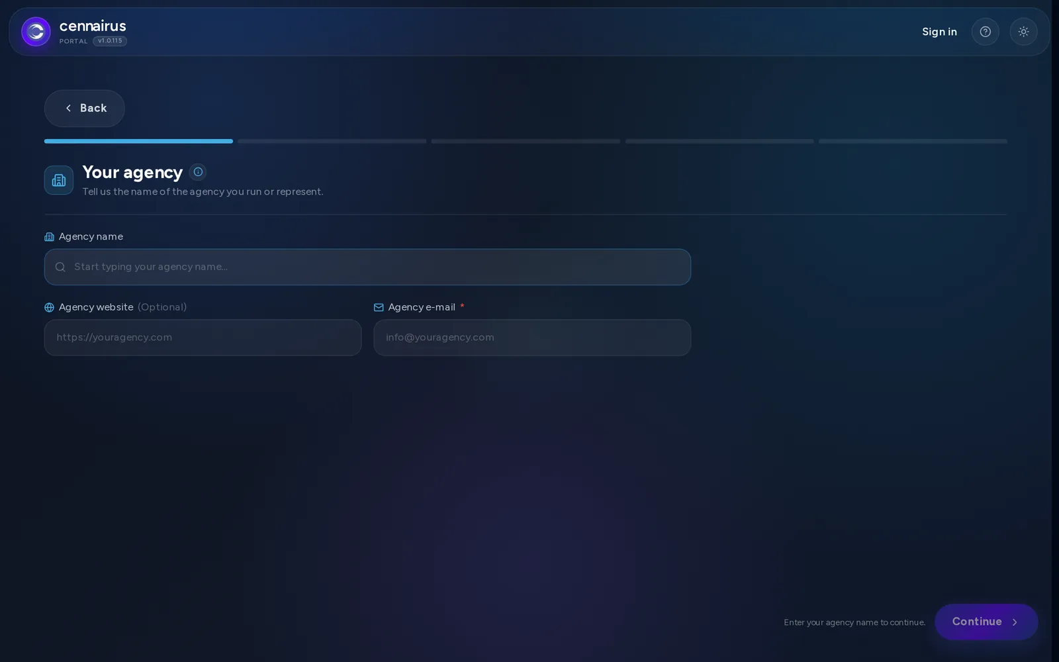Click the v1.0.115 version badge
Screen dimensions: 1059x662
(x=110, y=41)
